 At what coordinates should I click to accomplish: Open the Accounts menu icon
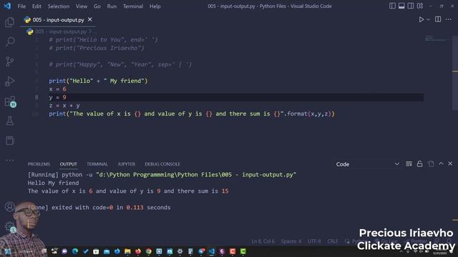click(x=9, y=206)
